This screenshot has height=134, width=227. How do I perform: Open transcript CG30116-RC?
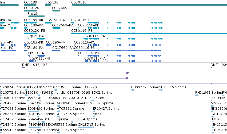(82, 20)
